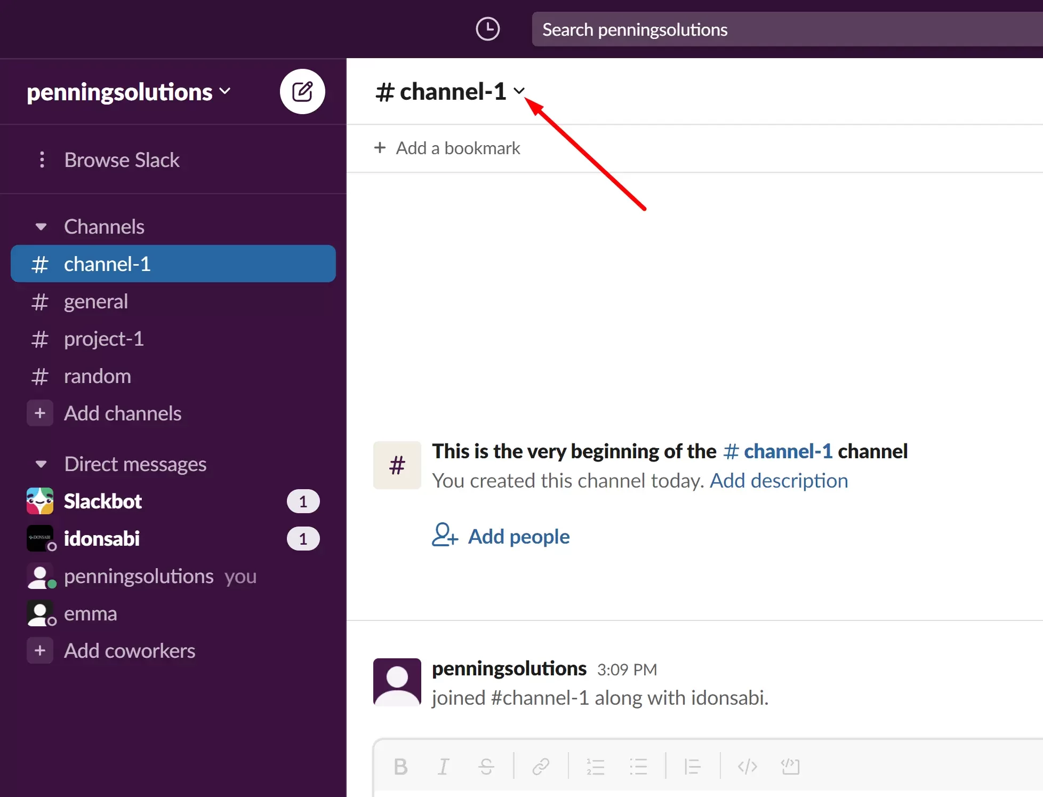Click Add channels option in sidebar
The image size is (1043, 797).
[x=123, y=413]
